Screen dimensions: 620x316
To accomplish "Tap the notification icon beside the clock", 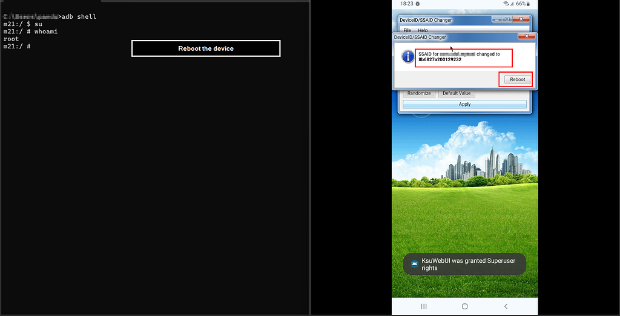I will coord(418,4).
